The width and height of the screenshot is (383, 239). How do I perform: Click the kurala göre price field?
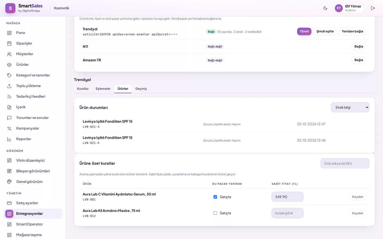coord(287,213)
